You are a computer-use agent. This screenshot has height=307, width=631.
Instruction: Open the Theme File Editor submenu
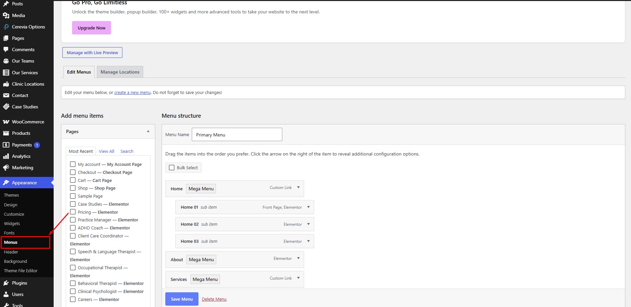pyautogui.click(x=21, y=271)
